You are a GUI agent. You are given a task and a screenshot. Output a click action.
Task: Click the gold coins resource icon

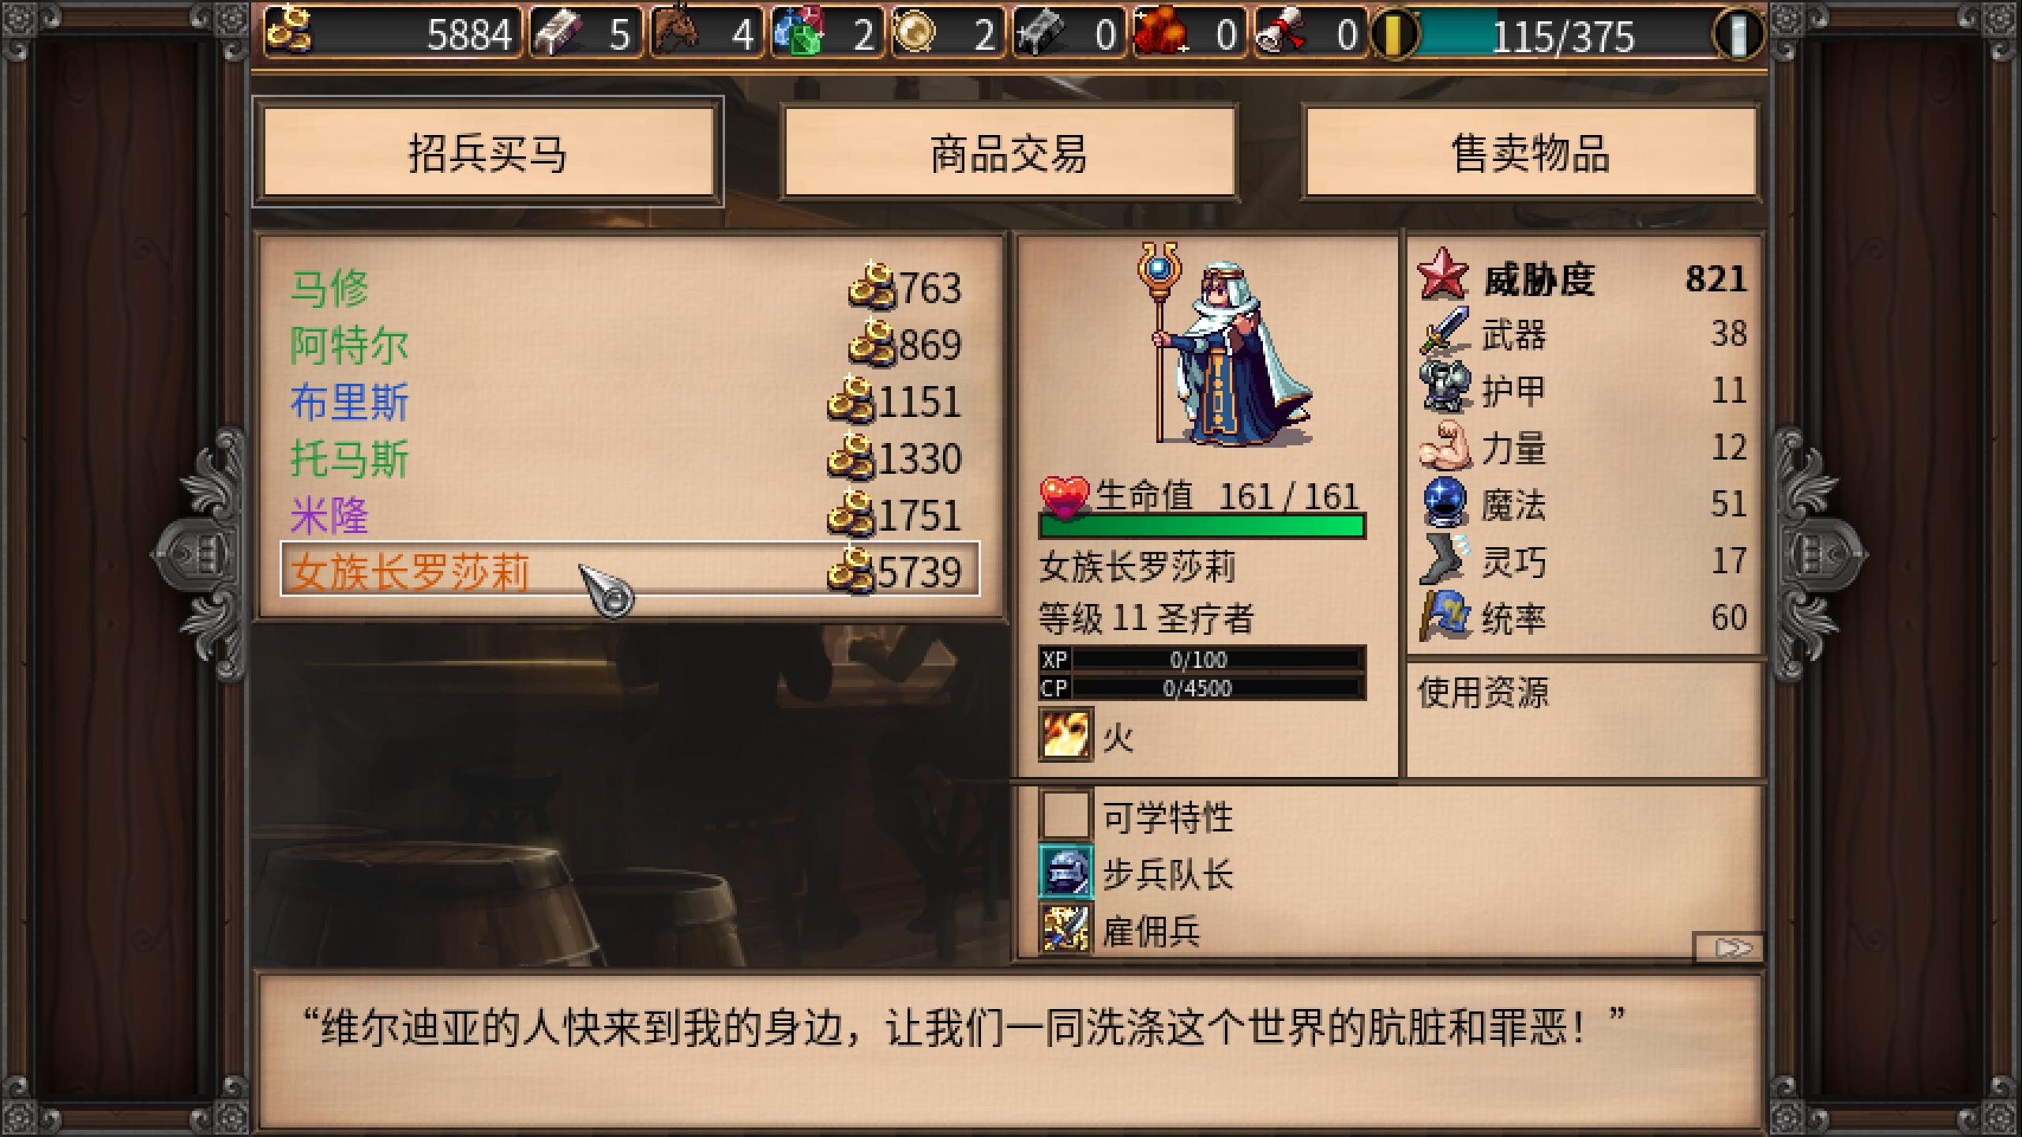click(289, 32)
